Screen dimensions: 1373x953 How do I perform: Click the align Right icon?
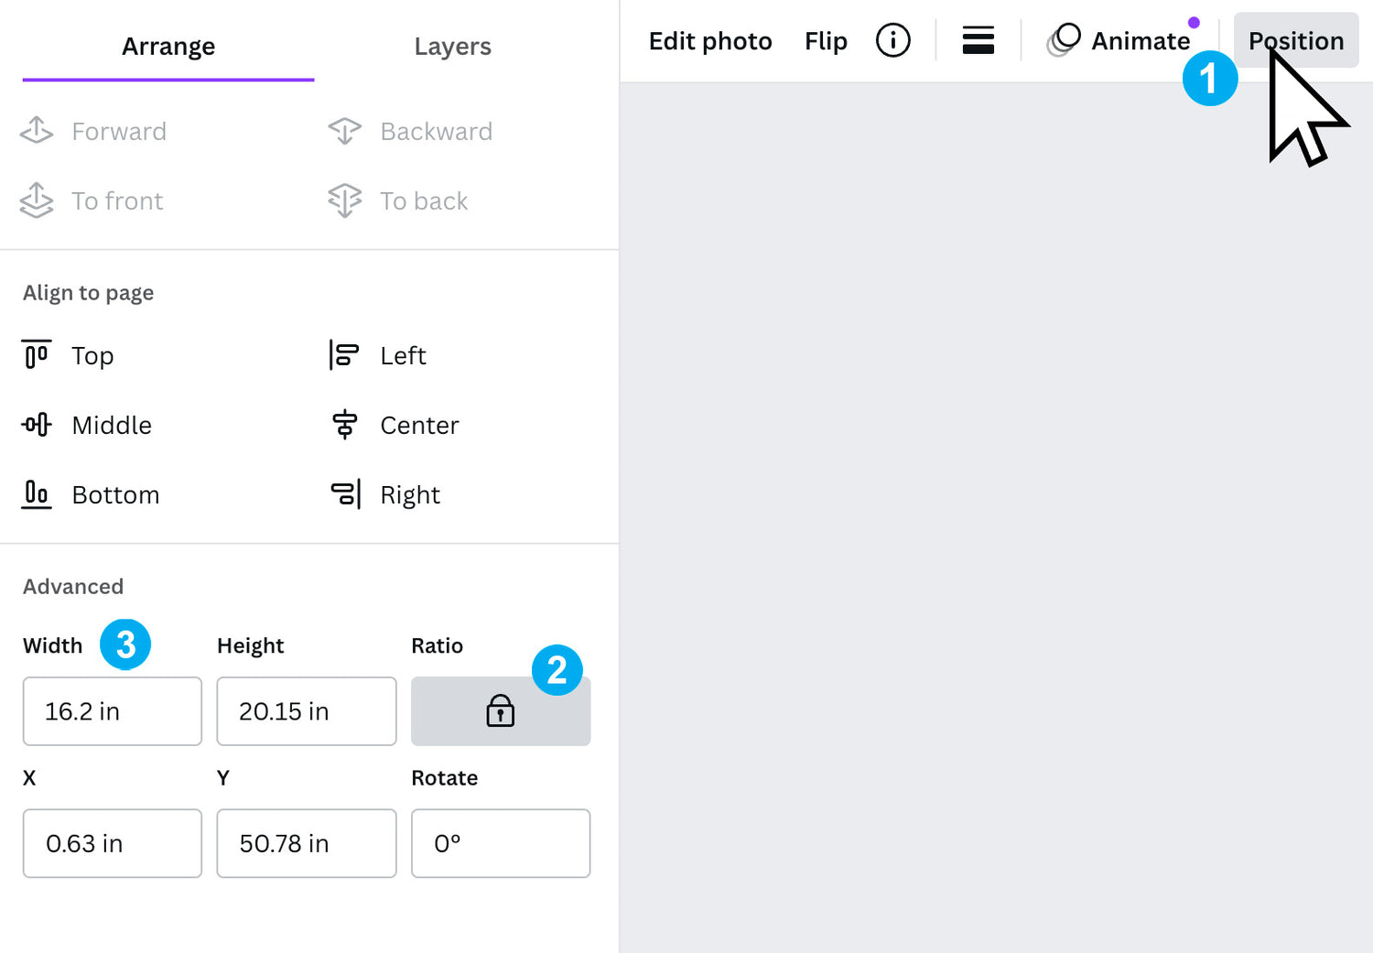(345, 494)
